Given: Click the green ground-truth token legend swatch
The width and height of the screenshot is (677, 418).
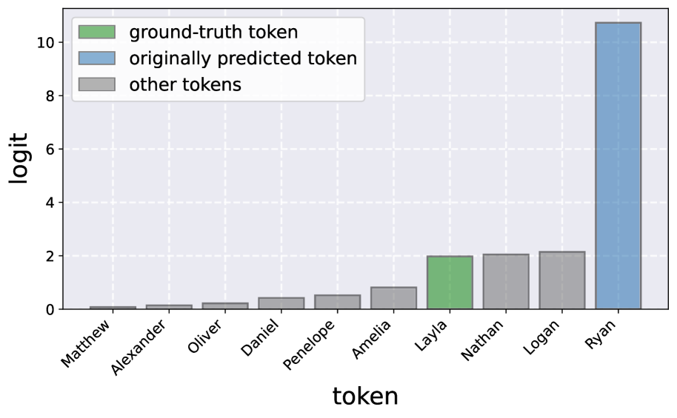Looking at the screenshot, I should click(x=94, y=33).
